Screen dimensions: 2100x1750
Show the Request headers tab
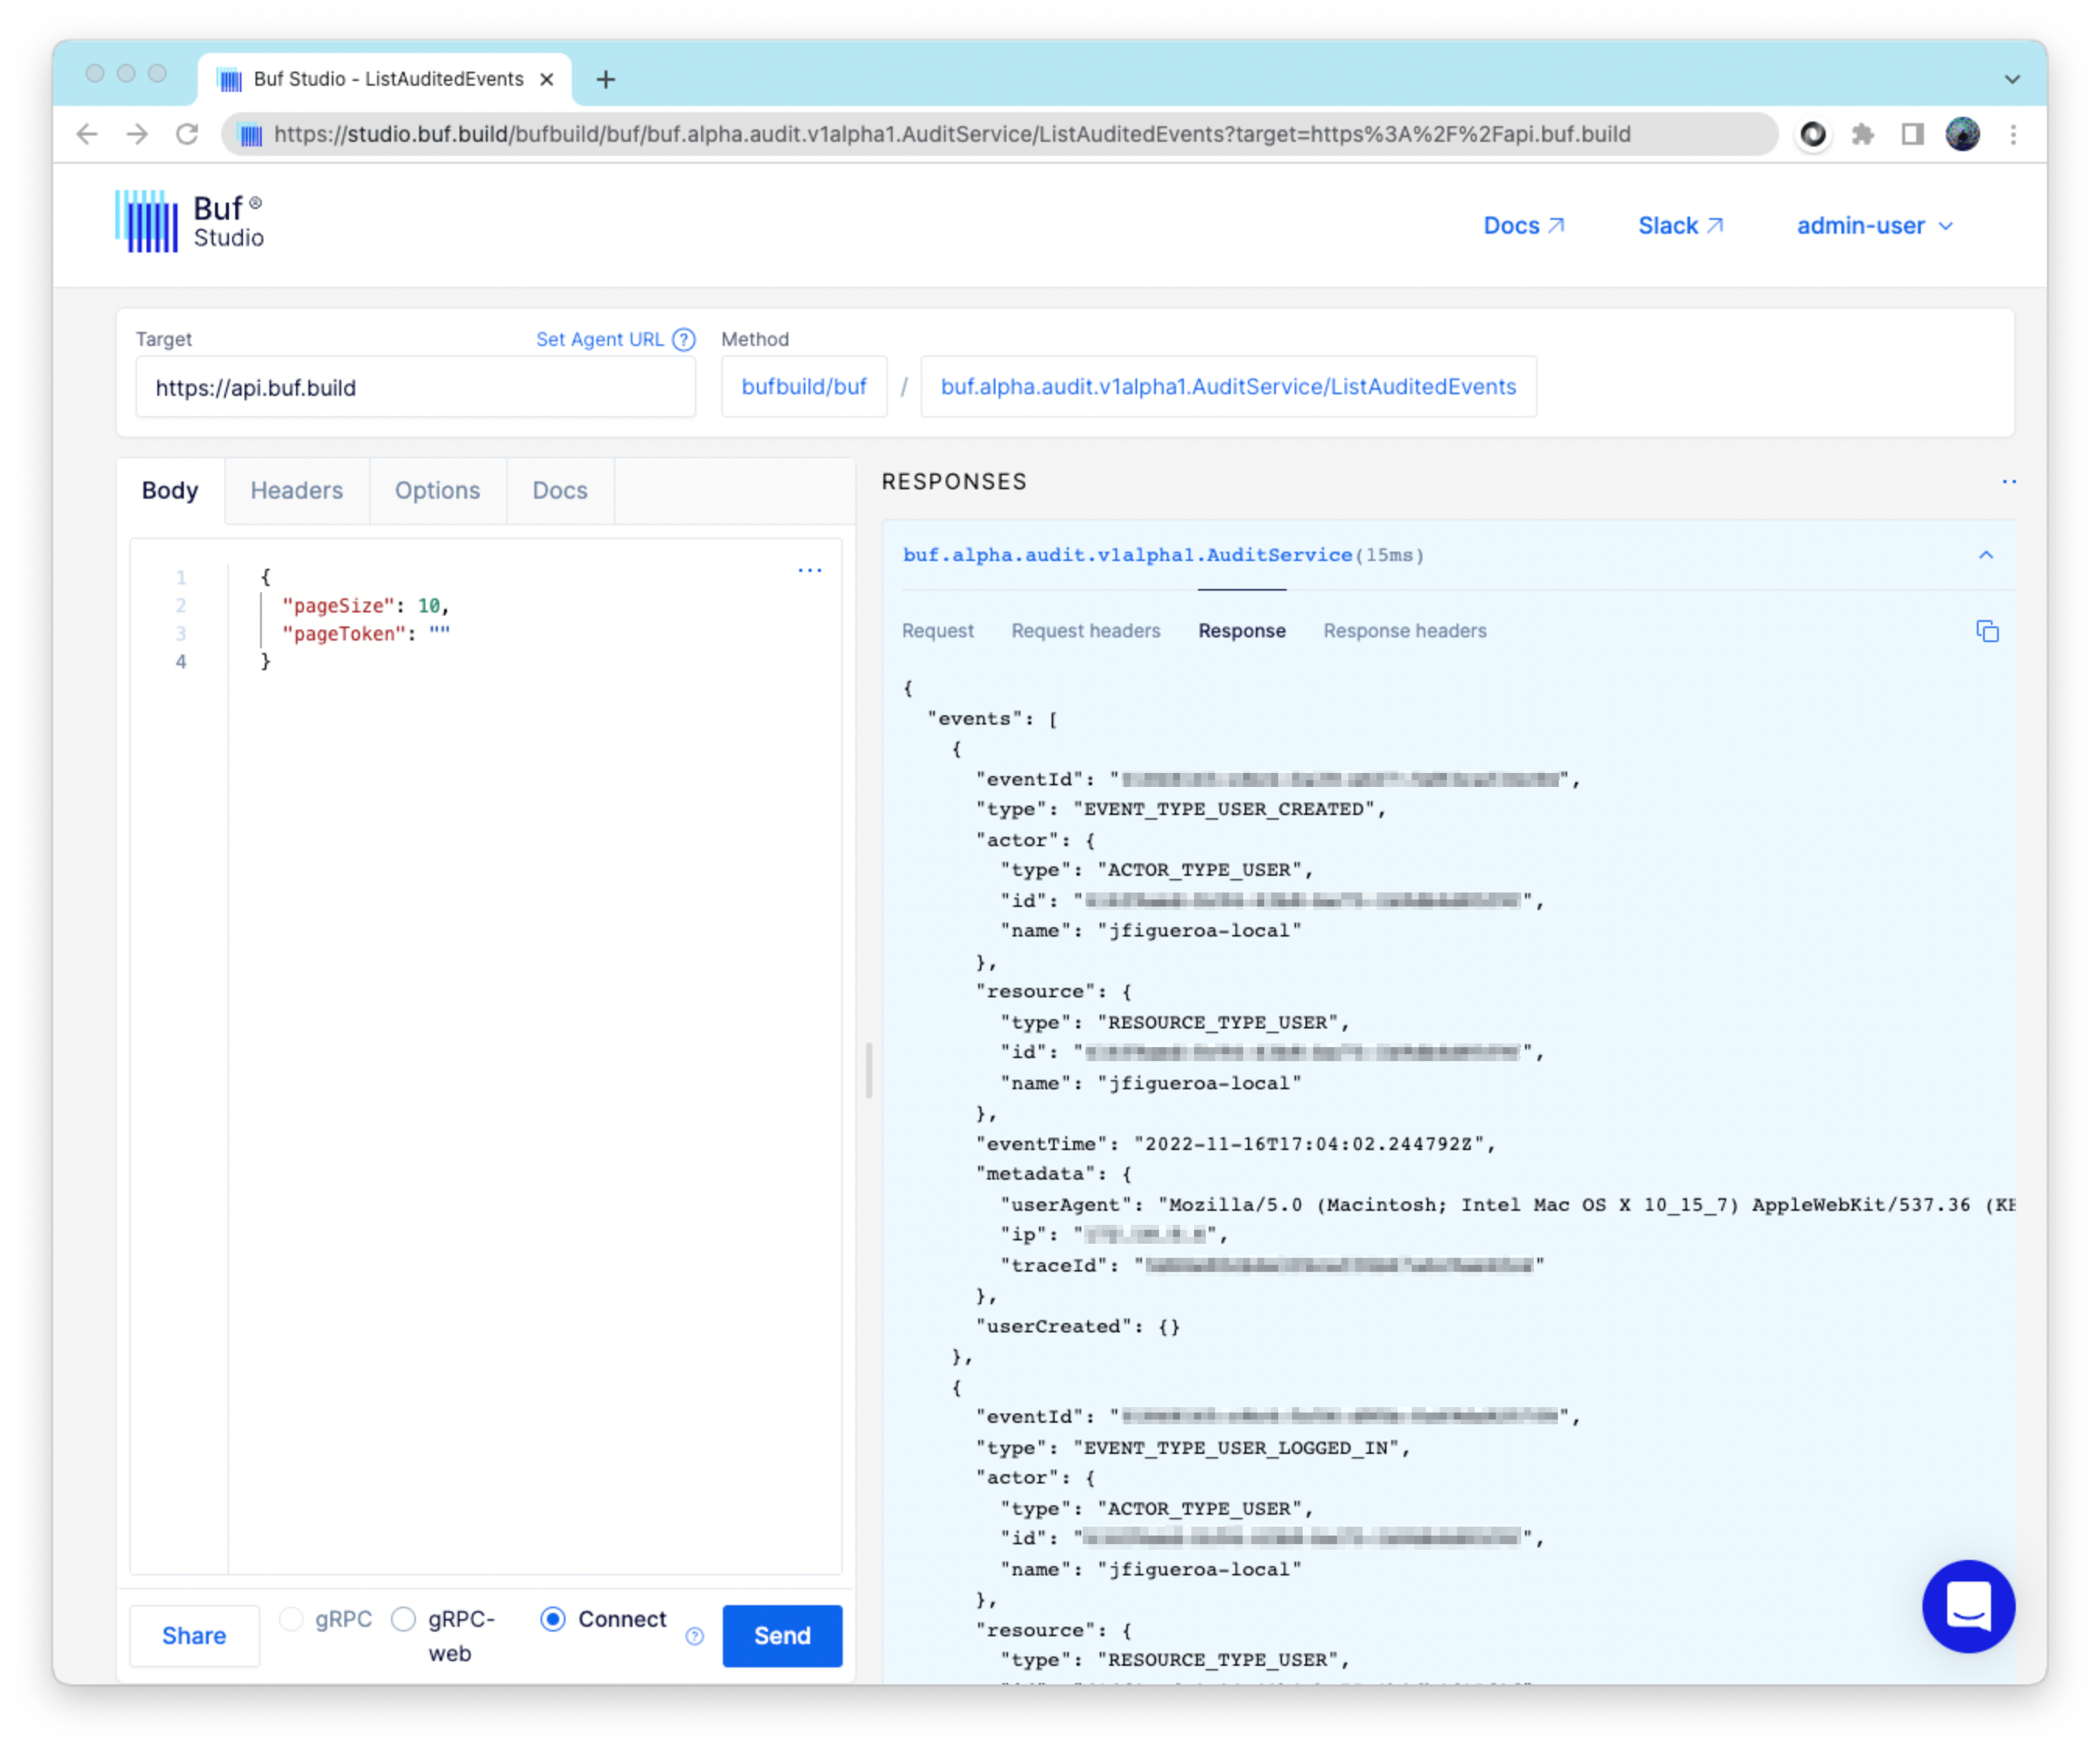click(x=1085, y=630)
